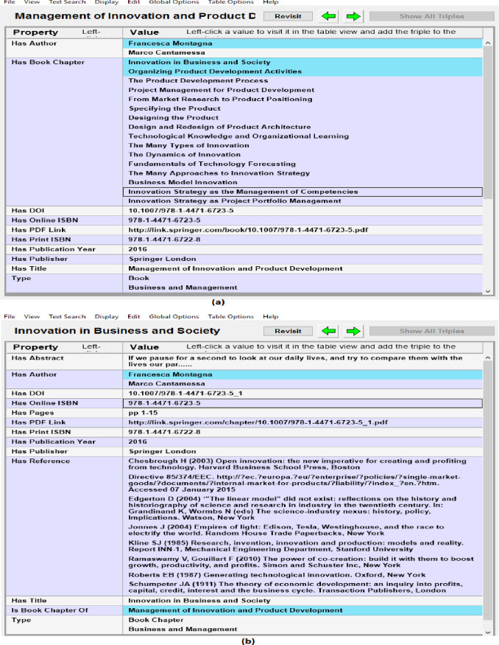
Task: Click the 'Is Book Chapter Of' book title value
Action: (x=236, y=610)
